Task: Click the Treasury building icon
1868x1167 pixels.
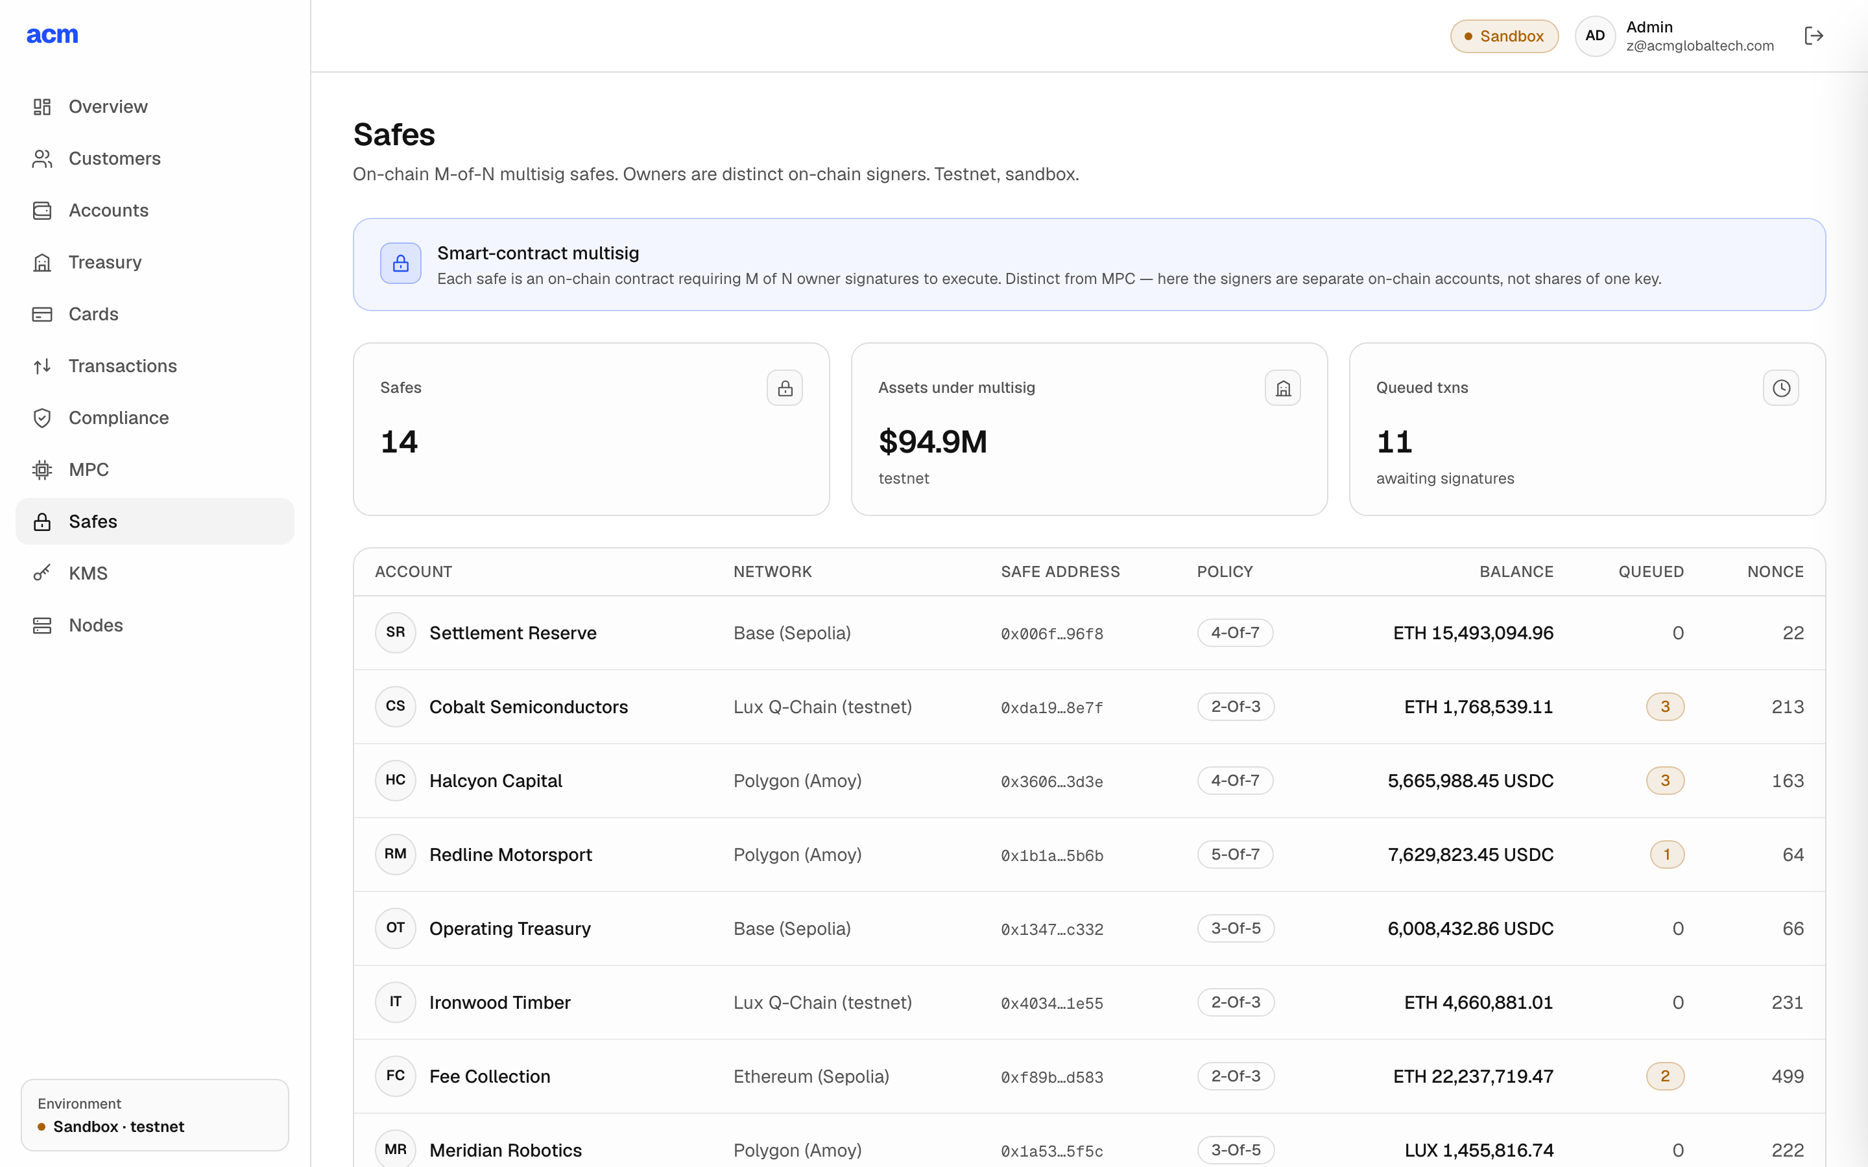Action: click(42, 263)
